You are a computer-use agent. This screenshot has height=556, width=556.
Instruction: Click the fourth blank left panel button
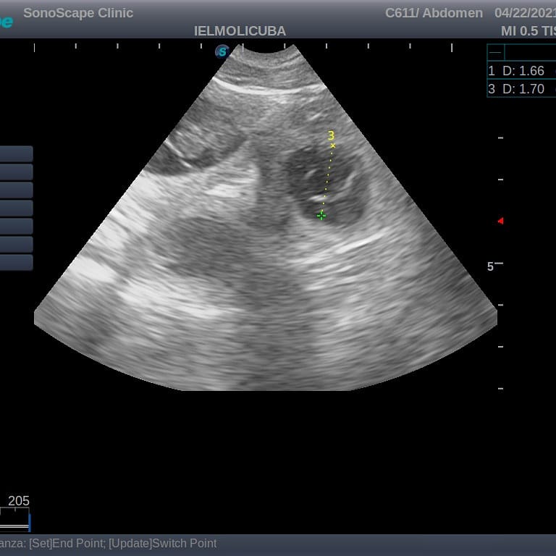click(x=16, y=208)
